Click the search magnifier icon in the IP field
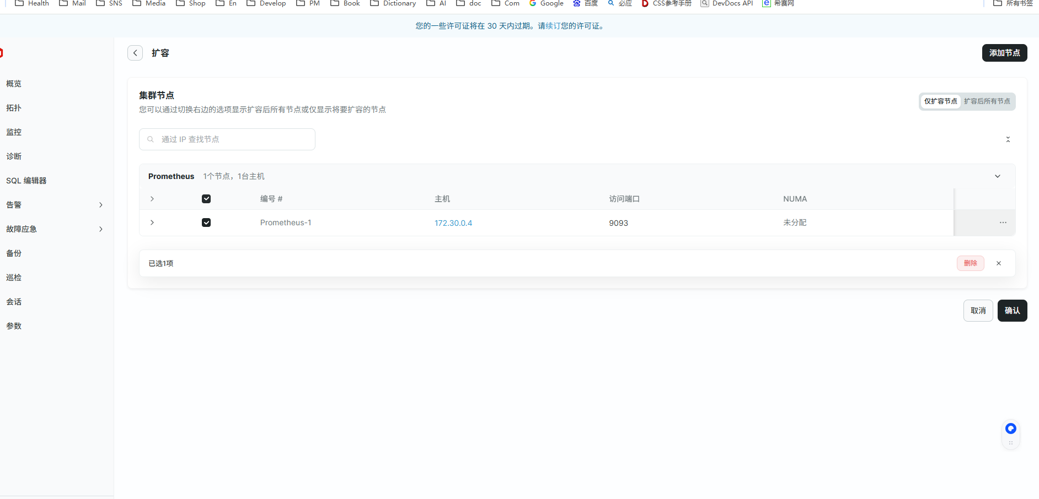 pos(151,139)
